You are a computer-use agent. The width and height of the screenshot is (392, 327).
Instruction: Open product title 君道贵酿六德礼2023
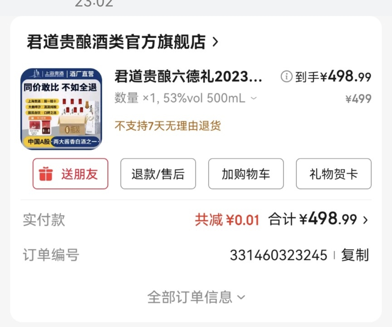click(x=188, y=76)
